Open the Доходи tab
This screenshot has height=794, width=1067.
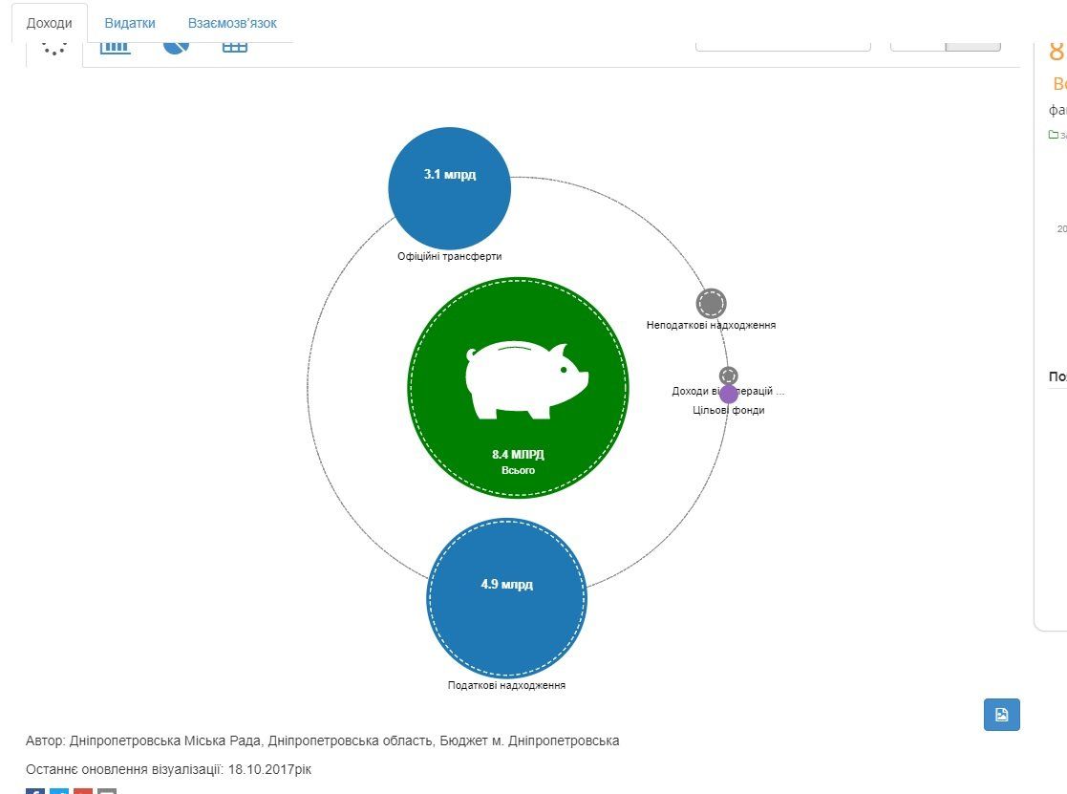(49, 23)
